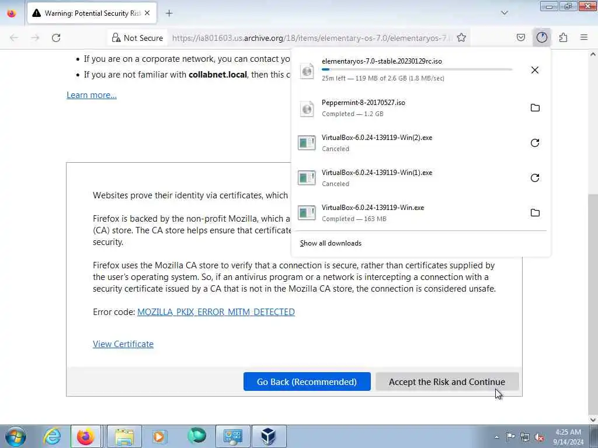Close the Potential Security Risk tab
This screenshot has width=598, height=448.
coord(147,13)
